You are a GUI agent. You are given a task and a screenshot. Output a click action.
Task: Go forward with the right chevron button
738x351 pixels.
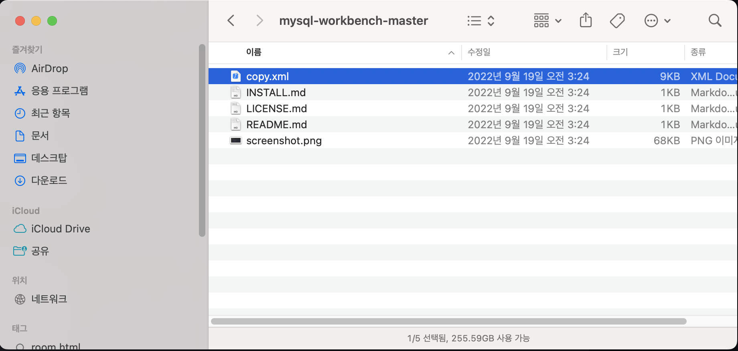pos(260,20)
